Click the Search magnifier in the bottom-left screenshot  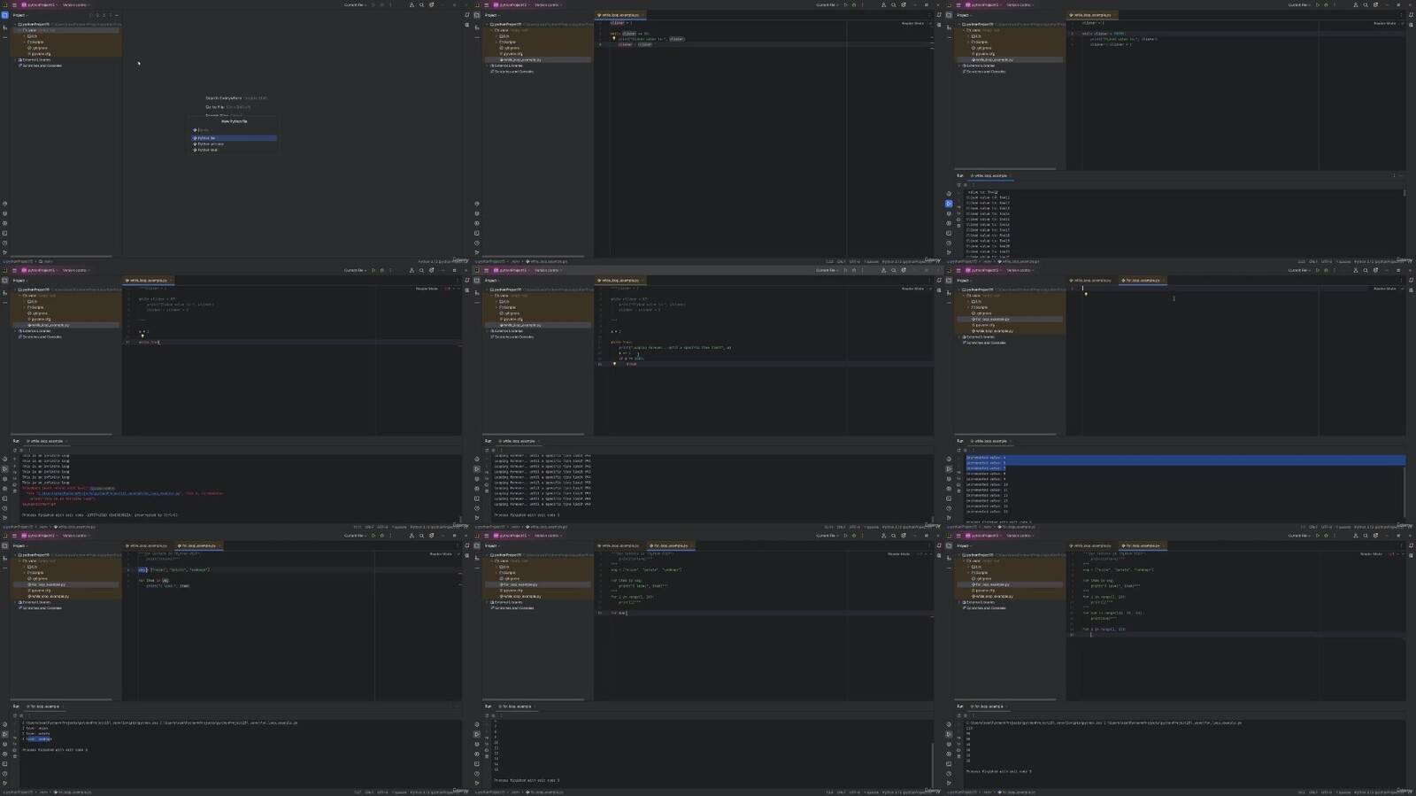(421, 536)
